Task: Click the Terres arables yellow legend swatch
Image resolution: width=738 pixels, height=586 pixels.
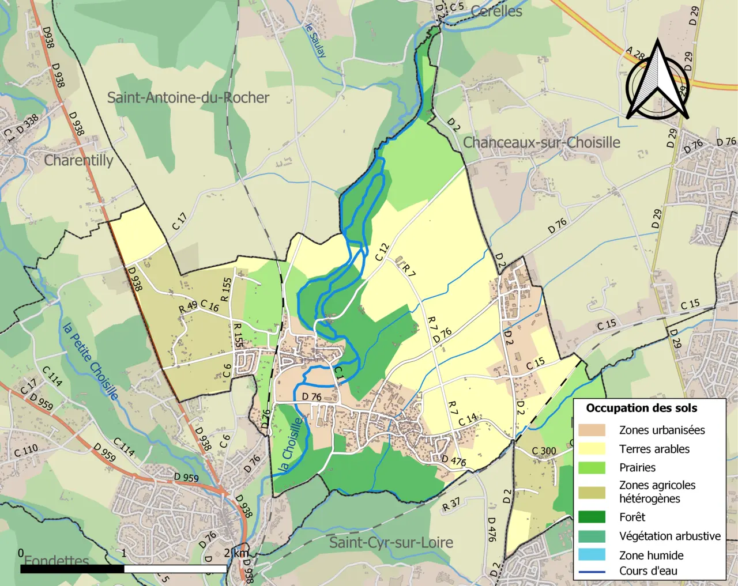Action: 592,448
